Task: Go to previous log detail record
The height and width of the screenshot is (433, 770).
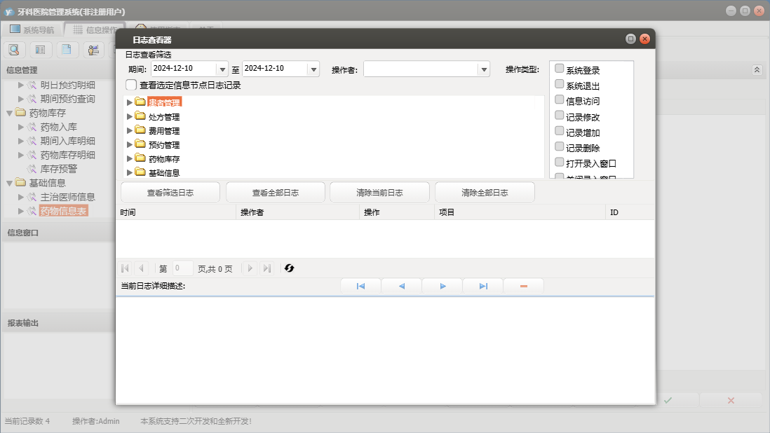Action: [x=401, y=287]
